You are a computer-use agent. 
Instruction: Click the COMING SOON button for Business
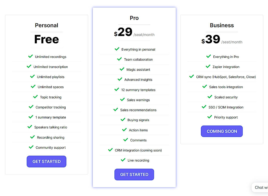pos(222,131)
